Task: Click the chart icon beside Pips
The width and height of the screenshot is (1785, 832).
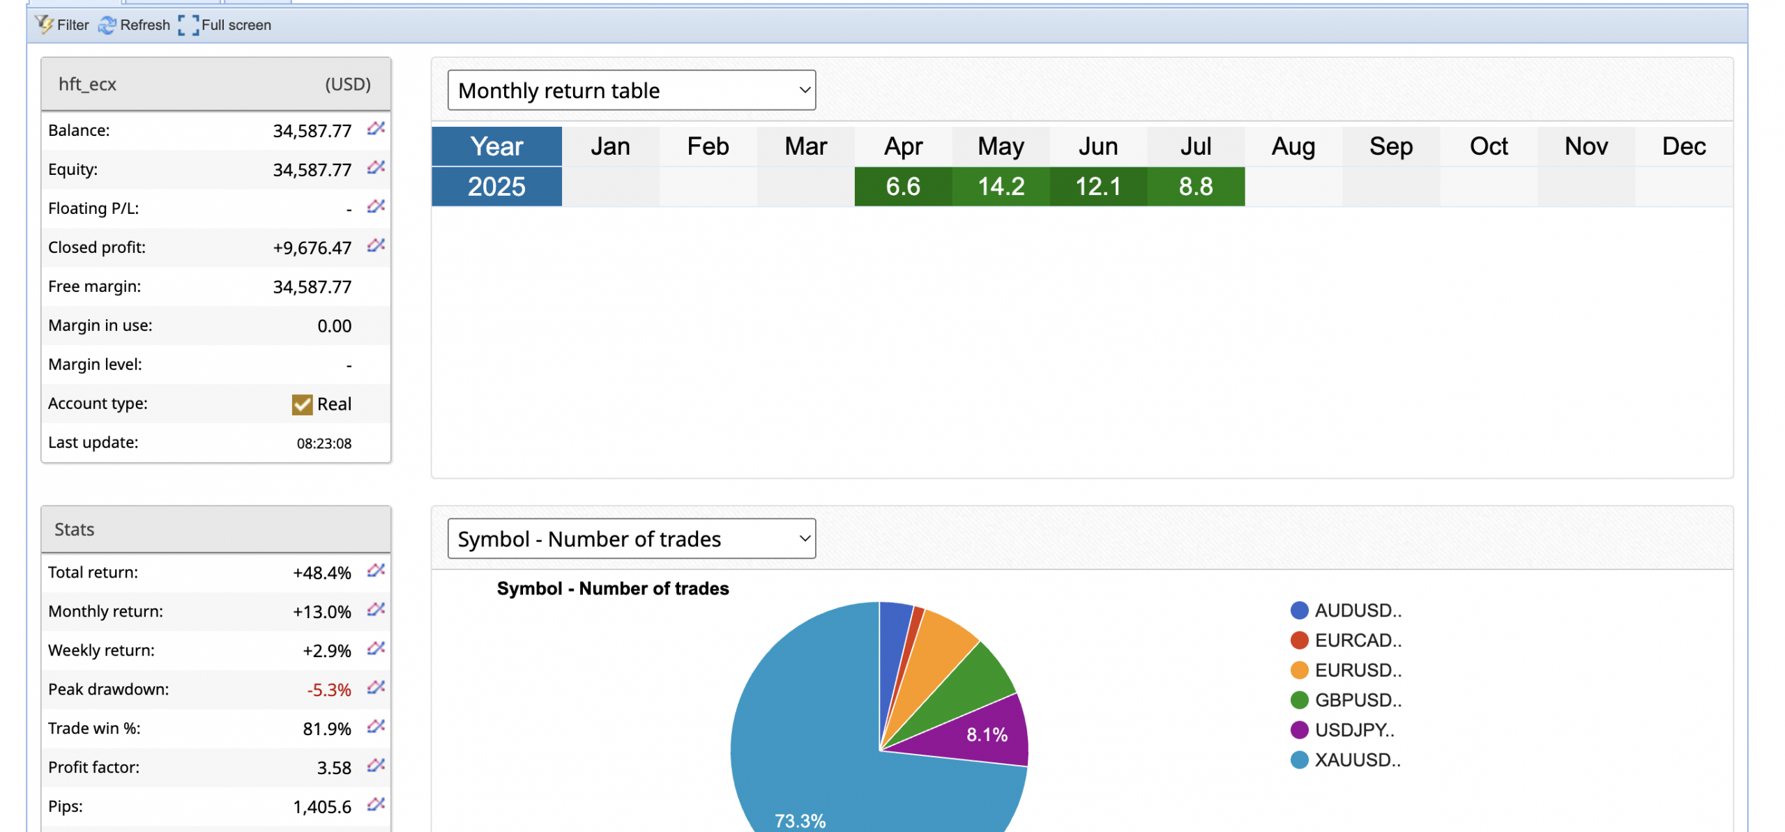Action: [376, 806]
